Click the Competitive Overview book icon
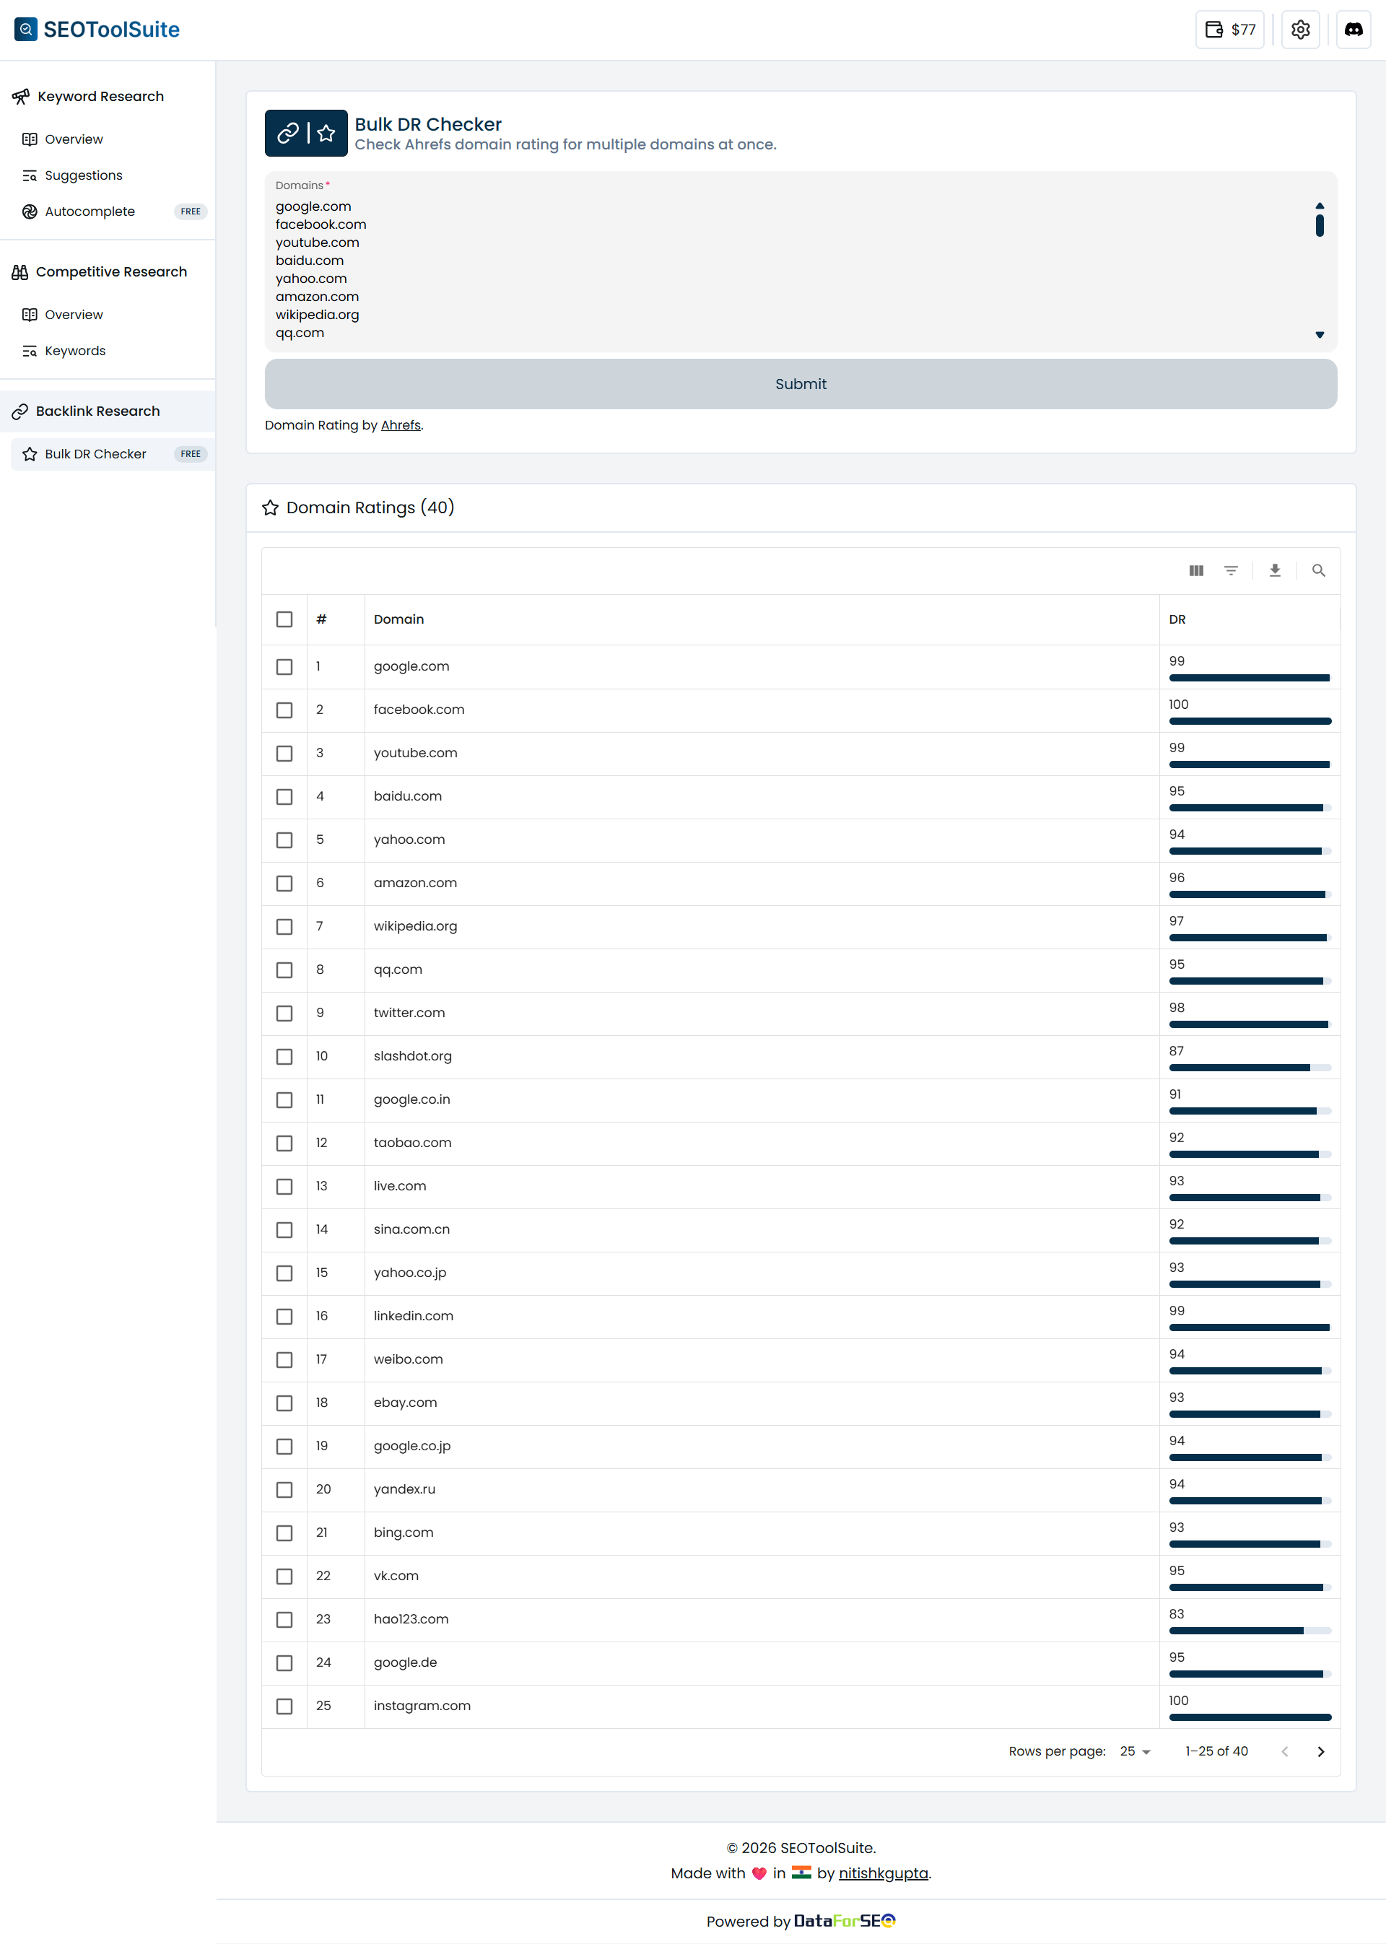This screenshot has width=1386, height=1944. tap(30, 315)
